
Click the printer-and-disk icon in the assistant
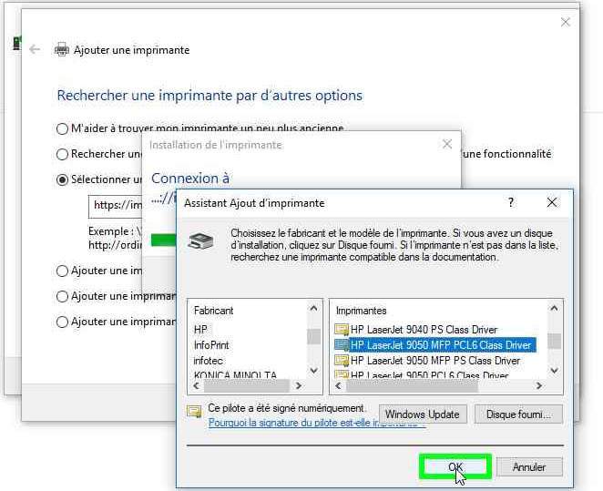tap(200, 240)
